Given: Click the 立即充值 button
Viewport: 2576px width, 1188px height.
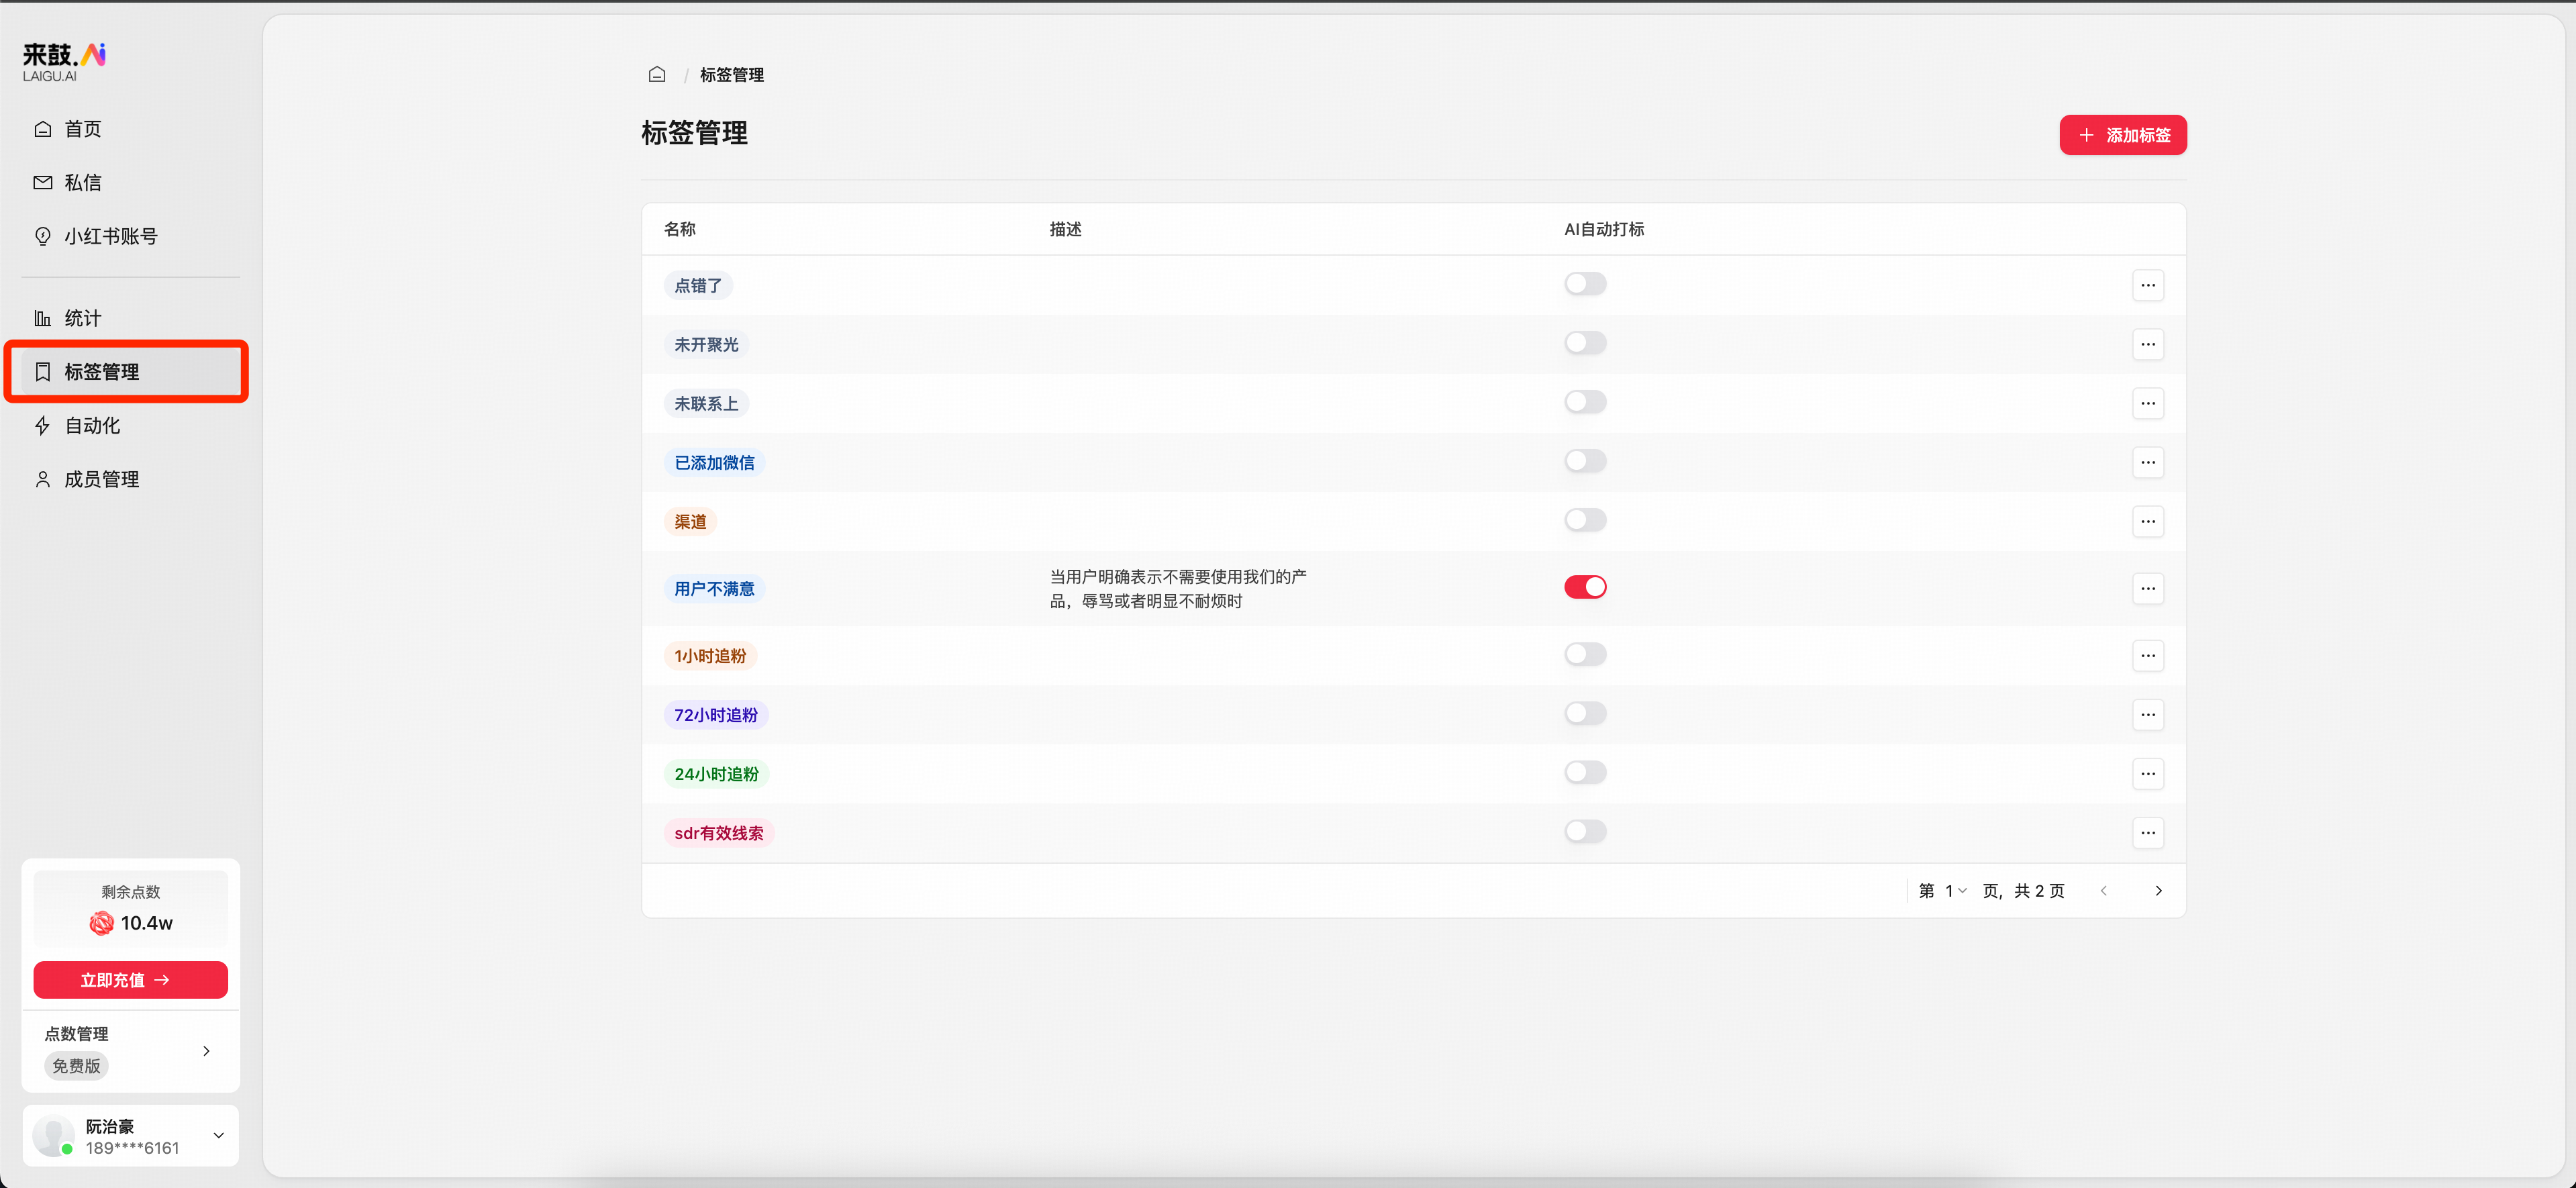Looking at the screenshot, I should point(130,979).
